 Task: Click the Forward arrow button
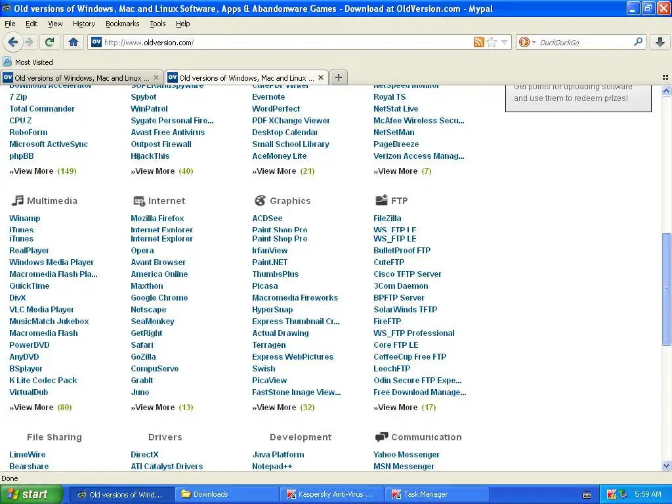pos(29,42)
